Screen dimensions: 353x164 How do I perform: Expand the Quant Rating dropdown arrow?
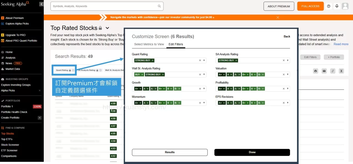[204, 60]
